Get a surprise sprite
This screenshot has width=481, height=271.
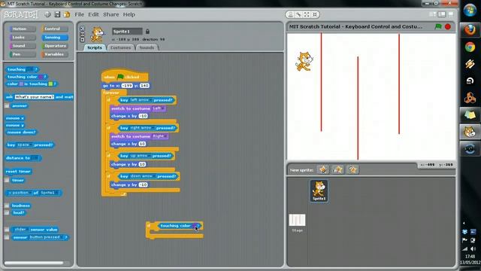pyautogui.click(x=352, y=169)
